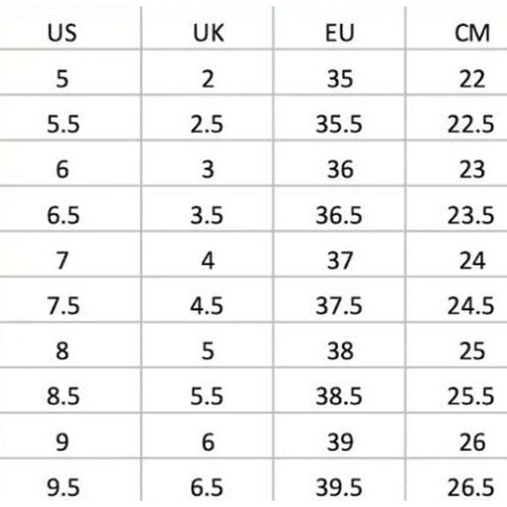Select the 25 CM cell
The width and height of the screenshot is (507, 507).
472,351
